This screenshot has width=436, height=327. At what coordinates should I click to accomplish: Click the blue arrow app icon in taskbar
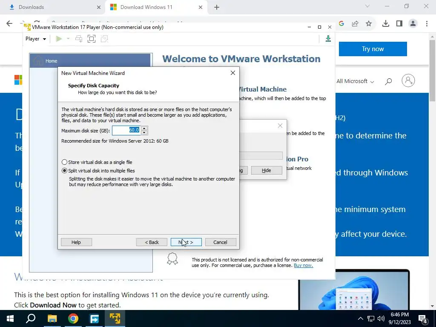pyautogui.click(x=94, y=318)
